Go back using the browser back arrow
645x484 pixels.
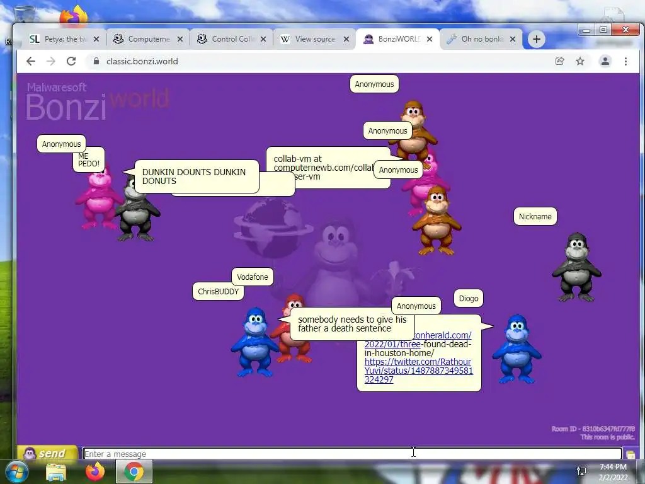pos(31,61)
